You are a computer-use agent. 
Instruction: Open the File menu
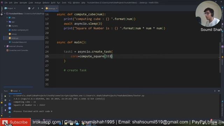[x=6, y=2]
